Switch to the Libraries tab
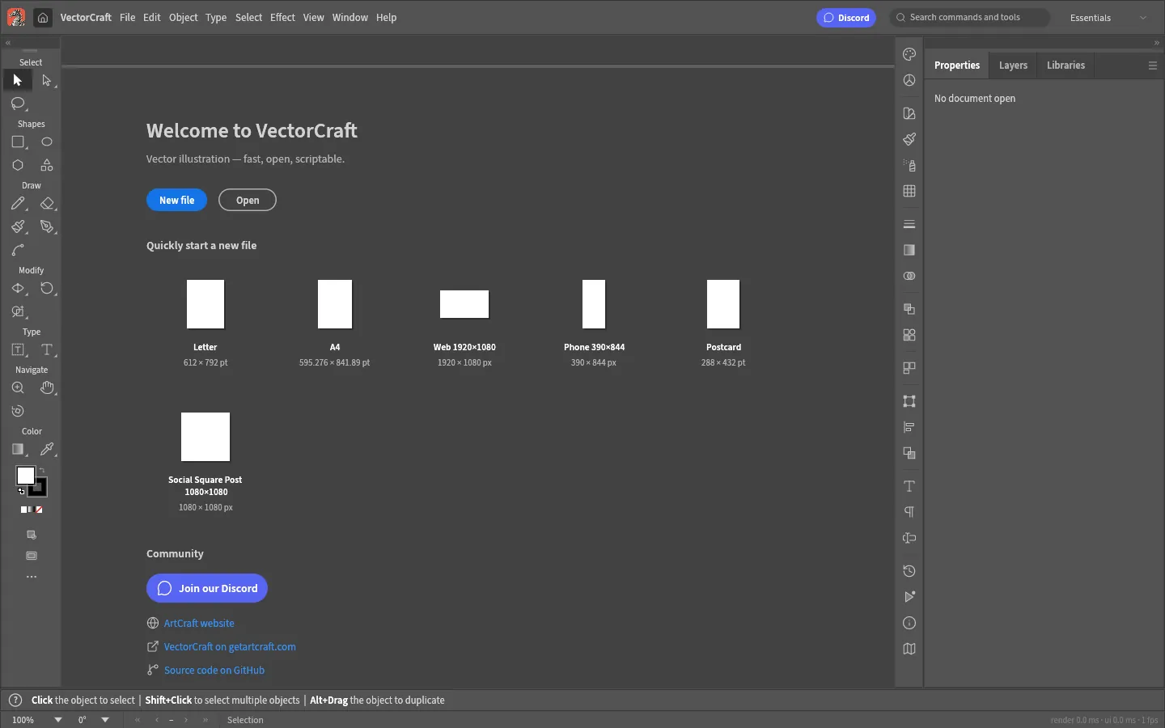Screen dimensions: 1165x728 coord(1065,66)
